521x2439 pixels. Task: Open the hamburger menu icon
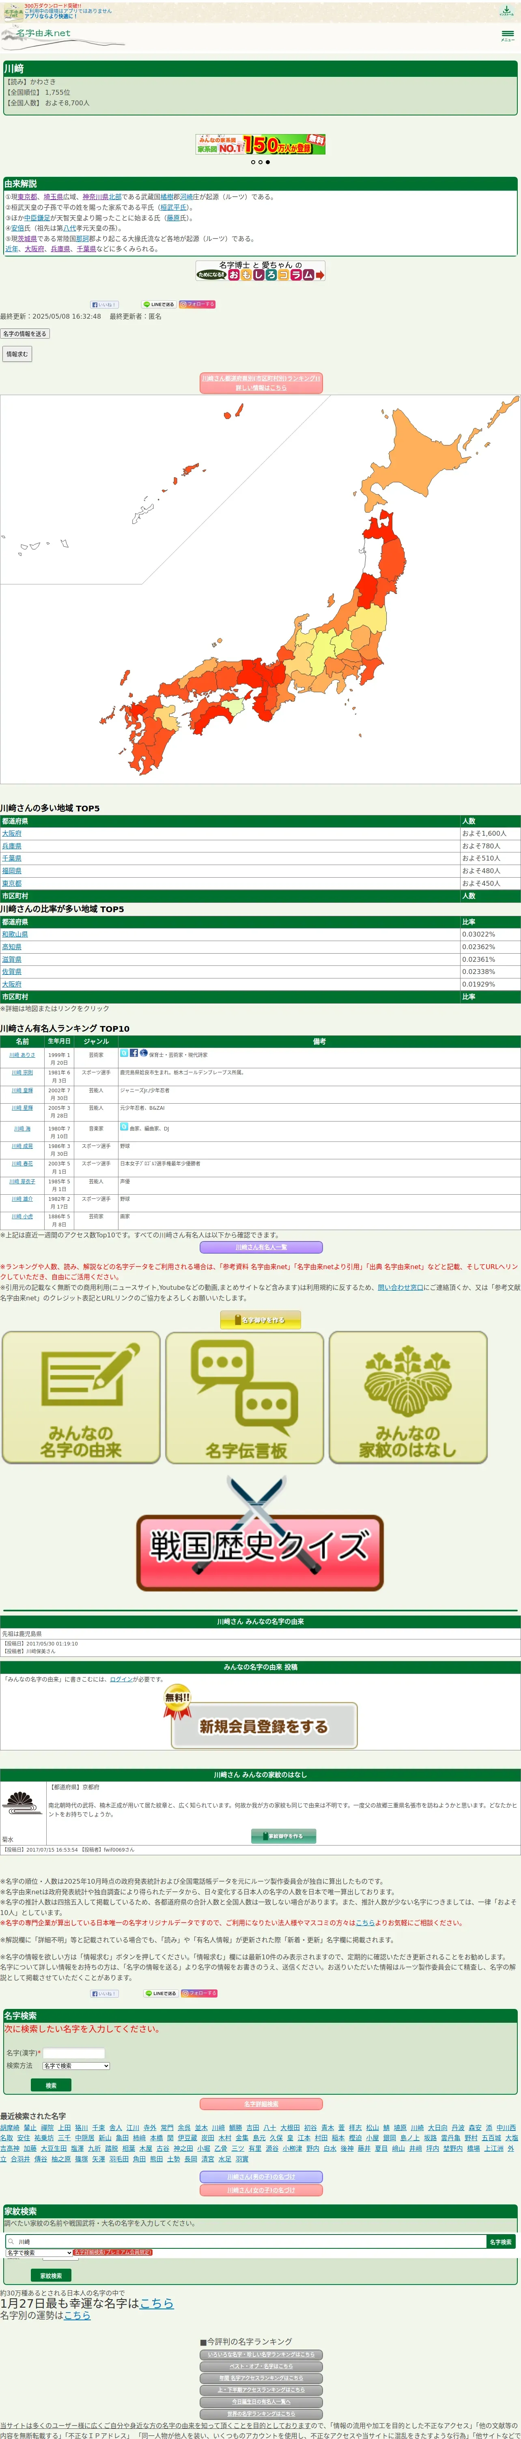(508, 35)
